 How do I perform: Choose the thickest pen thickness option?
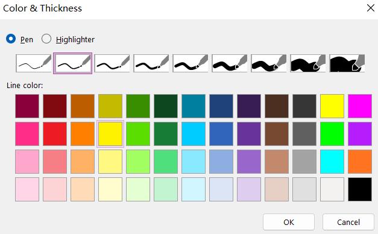347,63
